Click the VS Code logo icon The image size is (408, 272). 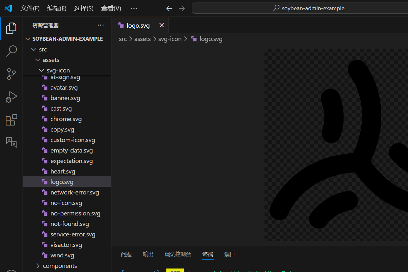point(8,8)
